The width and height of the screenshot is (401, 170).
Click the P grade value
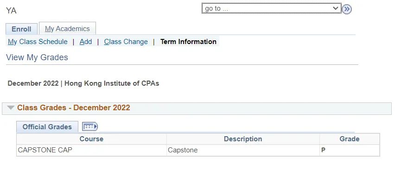[x=323, y=151]
